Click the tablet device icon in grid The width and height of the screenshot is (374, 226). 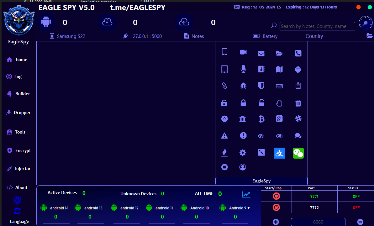[224, 52]
